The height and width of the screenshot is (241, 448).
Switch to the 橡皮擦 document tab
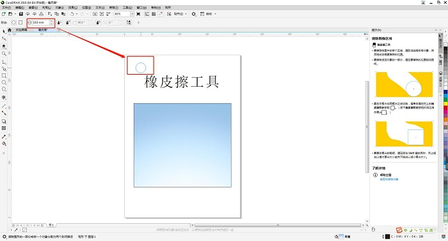(x=43, y=30)
